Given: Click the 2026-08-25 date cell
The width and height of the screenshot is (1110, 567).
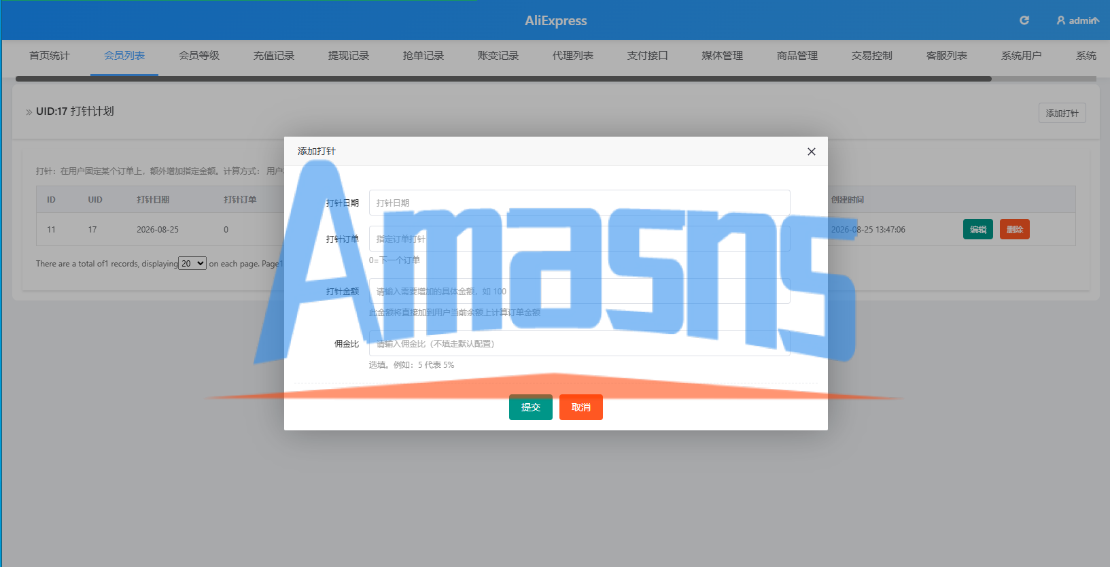Looking at the screenshot, I should tap(158, 230).
